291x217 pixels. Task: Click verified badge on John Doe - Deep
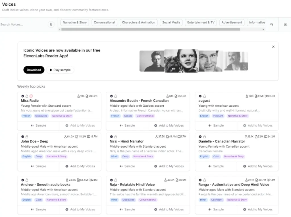pyautogui.click(x=23, y=137)
